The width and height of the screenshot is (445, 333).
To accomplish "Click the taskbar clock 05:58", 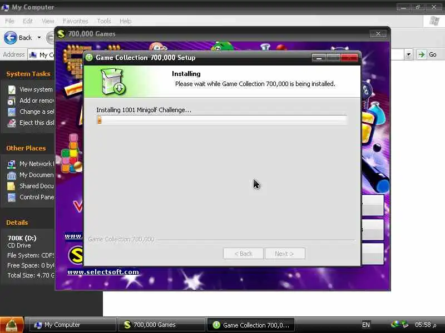I will tap(425, 325).
